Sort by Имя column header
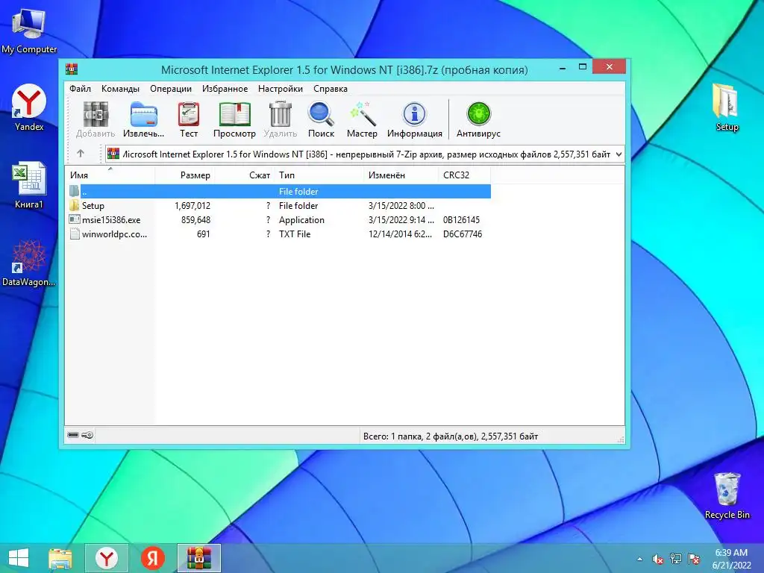 coord(110,175)
